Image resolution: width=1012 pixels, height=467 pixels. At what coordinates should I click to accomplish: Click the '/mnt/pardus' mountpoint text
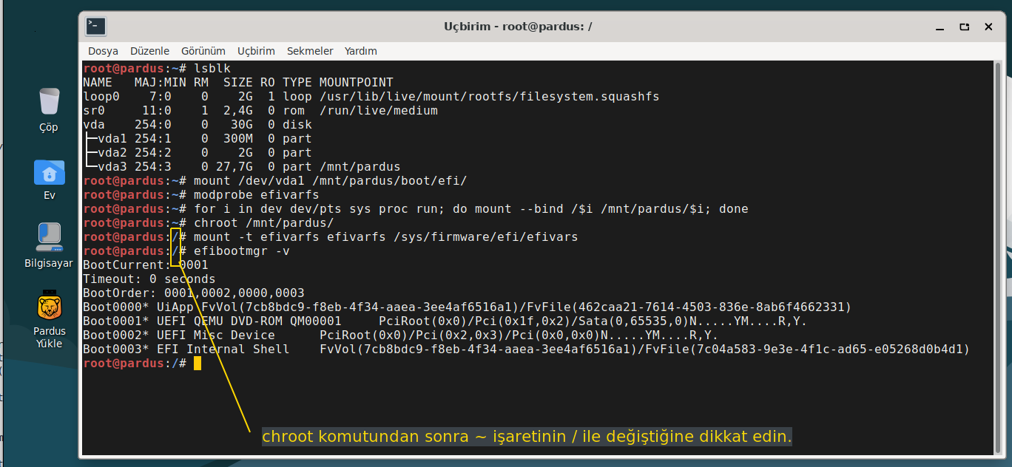coord(360,166)
